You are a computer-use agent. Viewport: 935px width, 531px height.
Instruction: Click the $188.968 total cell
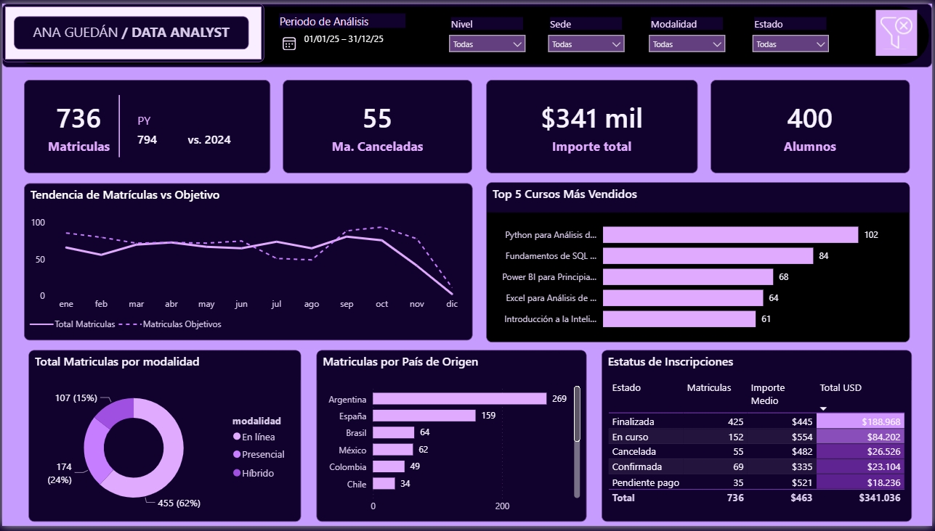click(861, 421)
